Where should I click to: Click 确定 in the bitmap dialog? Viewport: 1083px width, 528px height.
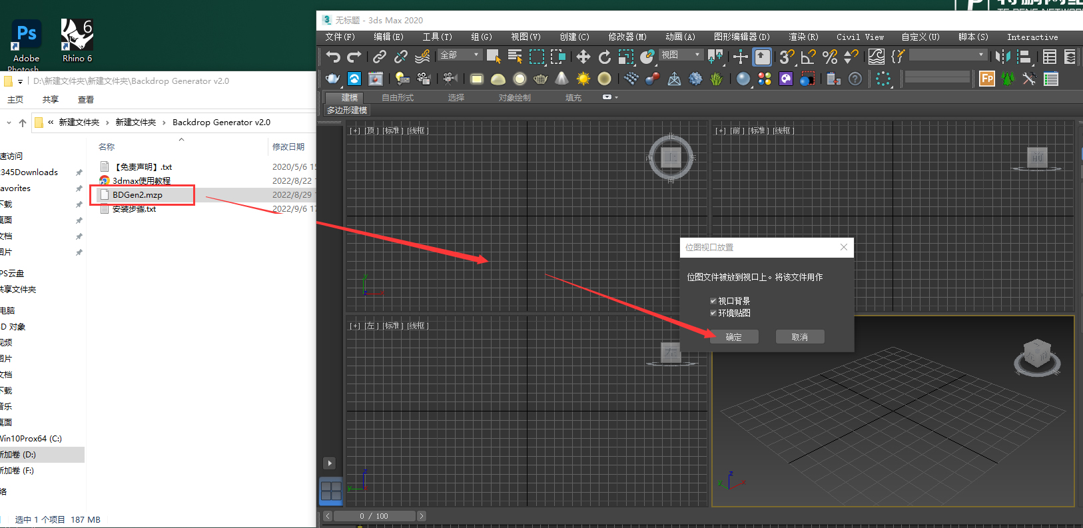click(733, 337)
